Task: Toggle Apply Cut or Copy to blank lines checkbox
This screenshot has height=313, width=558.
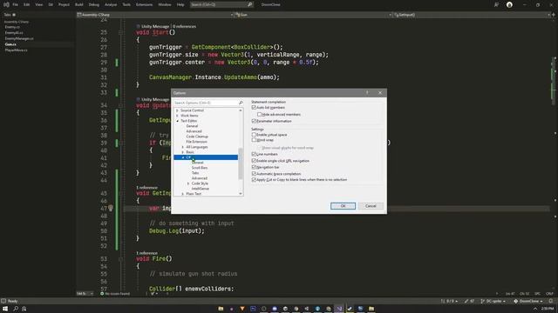Action: coord(254,180)
